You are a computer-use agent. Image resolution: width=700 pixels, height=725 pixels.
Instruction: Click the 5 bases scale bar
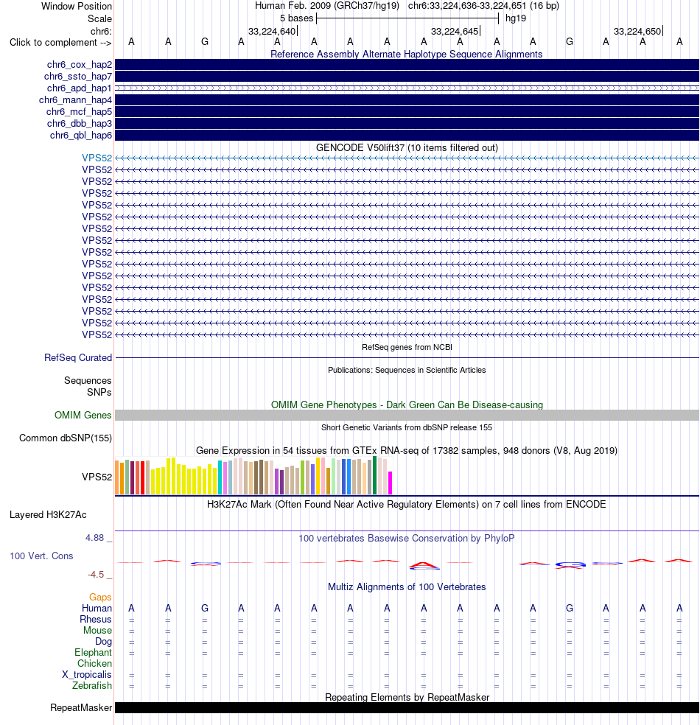click(x=407, y=18)
